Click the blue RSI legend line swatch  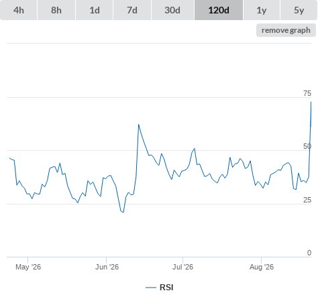pos(151,288)
